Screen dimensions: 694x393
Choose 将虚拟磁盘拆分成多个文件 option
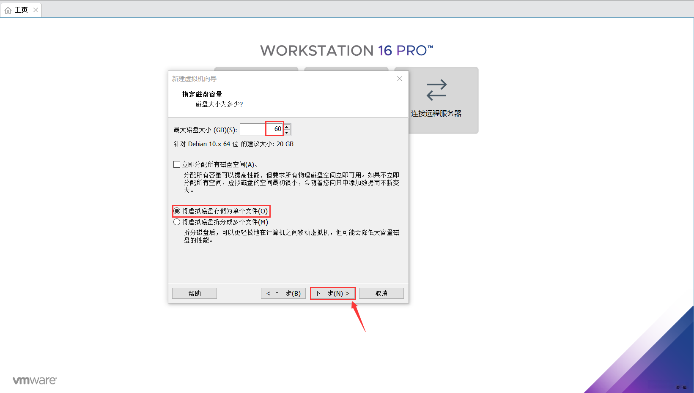pos(176,221)
